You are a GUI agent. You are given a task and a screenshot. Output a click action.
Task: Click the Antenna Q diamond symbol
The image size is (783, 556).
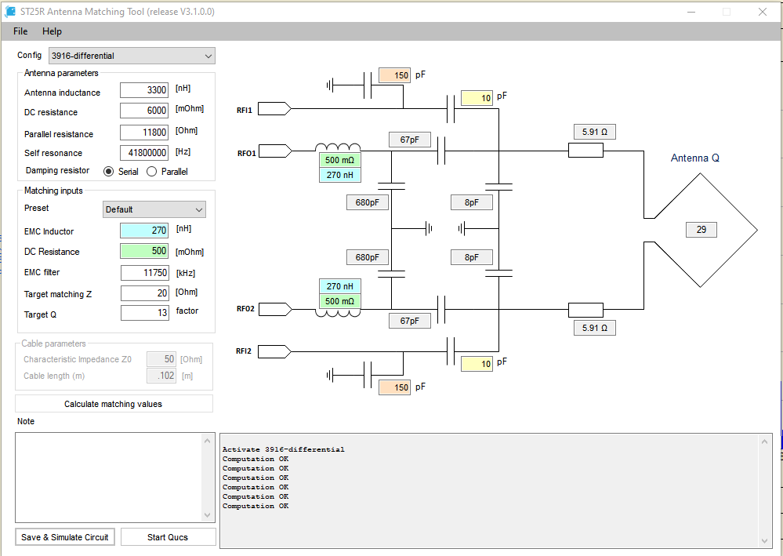pos(700,231)
